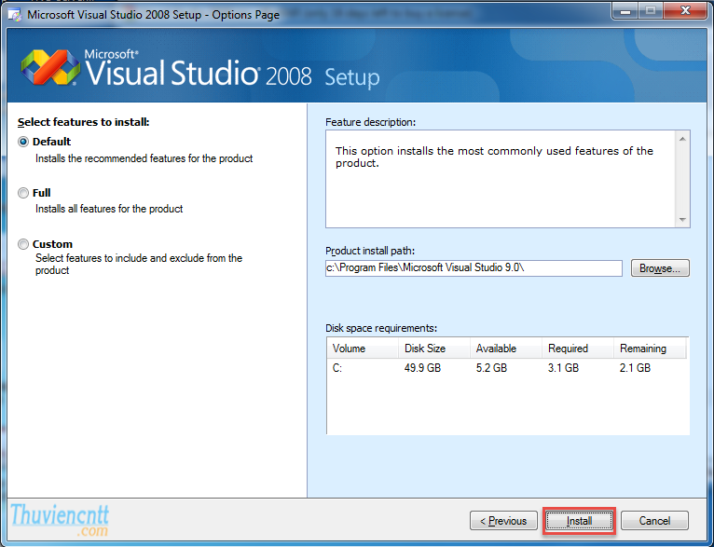Viewport: 714px width, 547px height.
Task: Click 'Installs all features for the product' text
Action: pyautogui.click(x=109, y=209)
